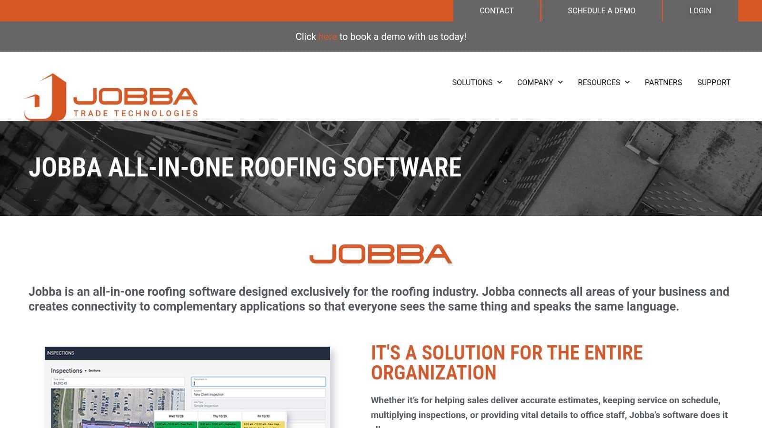The width and height of the screenshot is (762, 428).
Task: Click the 'Click here to book a demo' banner text
Action: click(381, 37)
